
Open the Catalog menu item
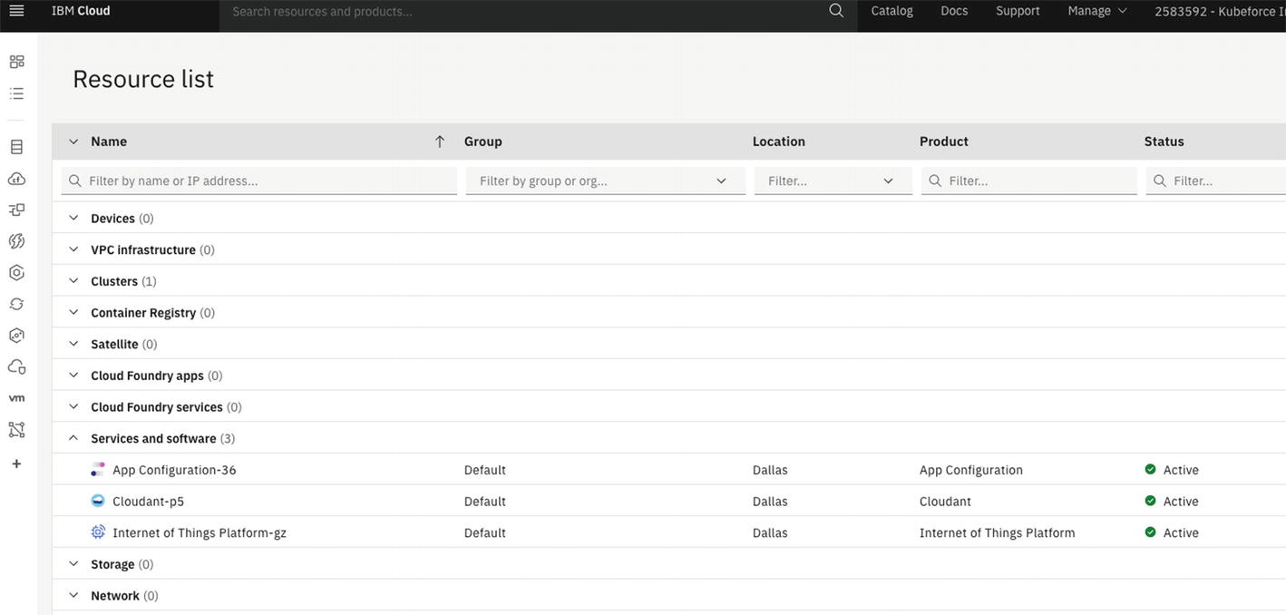click(x=891, y=11)
